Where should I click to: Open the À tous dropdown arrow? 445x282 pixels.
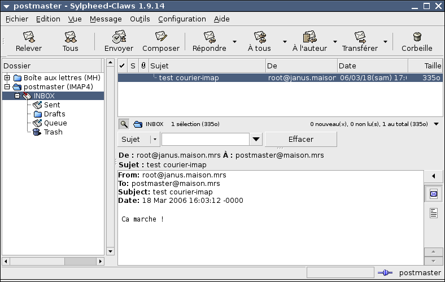[285, 42]
